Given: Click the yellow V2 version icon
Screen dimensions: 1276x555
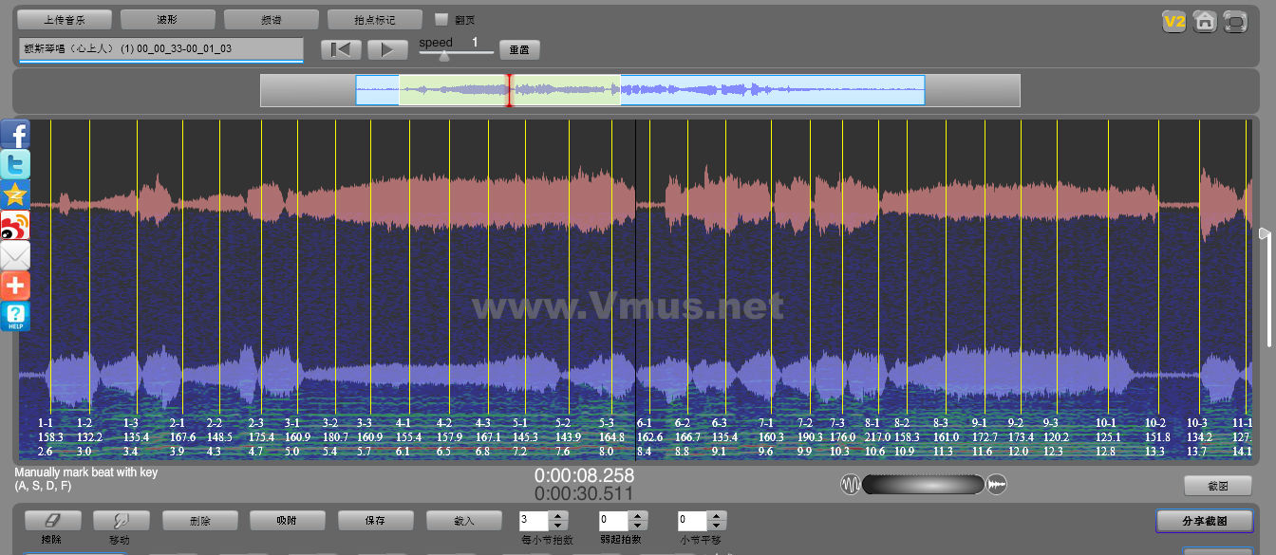Looking at the screenshot, I should click(x=1174, y=21).
